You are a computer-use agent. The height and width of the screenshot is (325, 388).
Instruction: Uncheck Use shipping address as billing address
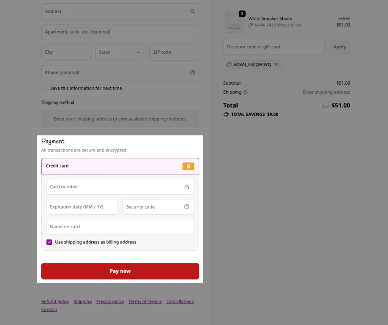49,242
